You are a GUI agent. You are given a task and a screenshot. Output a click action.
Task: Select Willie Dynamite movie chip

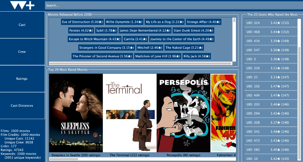pos(124,22)
